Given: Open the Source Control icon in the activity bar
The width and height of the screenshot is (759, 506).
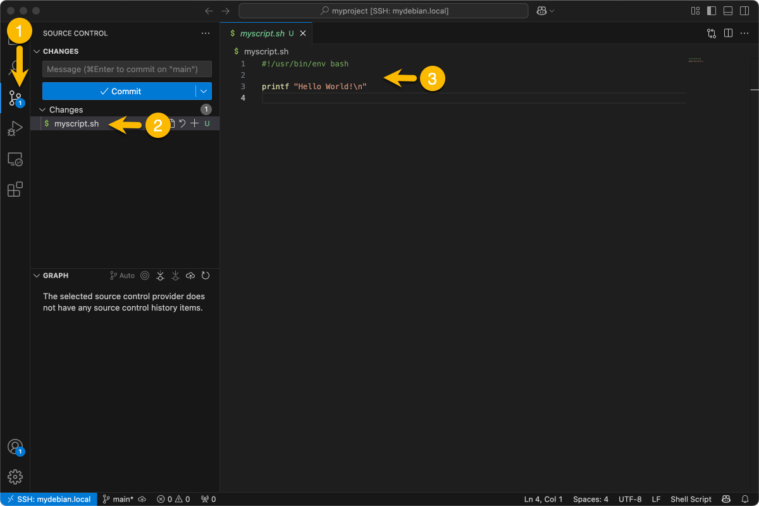Looking at the screenshot, I should (15, 98).
